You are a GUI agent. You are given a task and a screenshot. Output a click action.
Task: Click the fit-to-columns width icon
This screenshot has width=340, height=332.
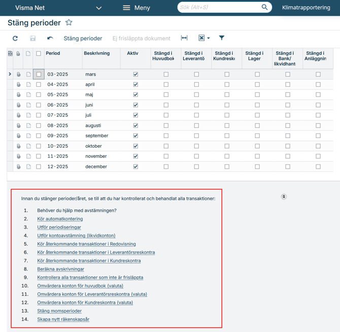coord(184,38)
